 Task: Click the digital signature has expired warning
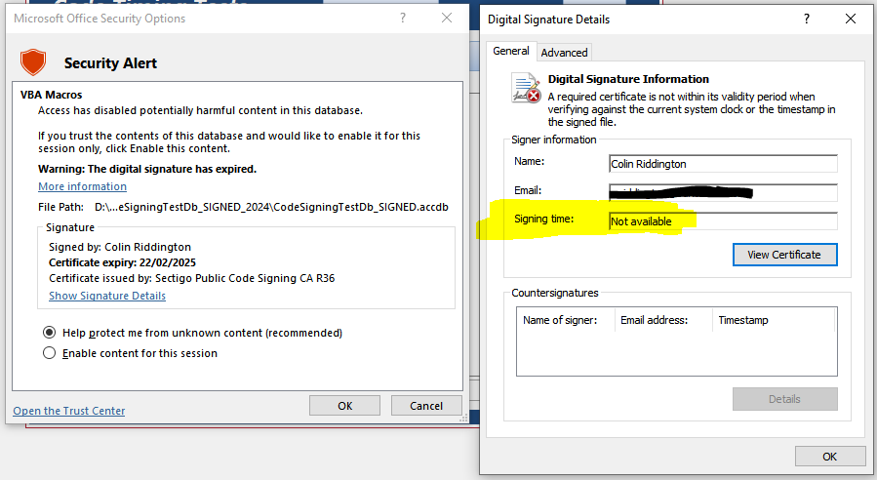click(147, 169)
